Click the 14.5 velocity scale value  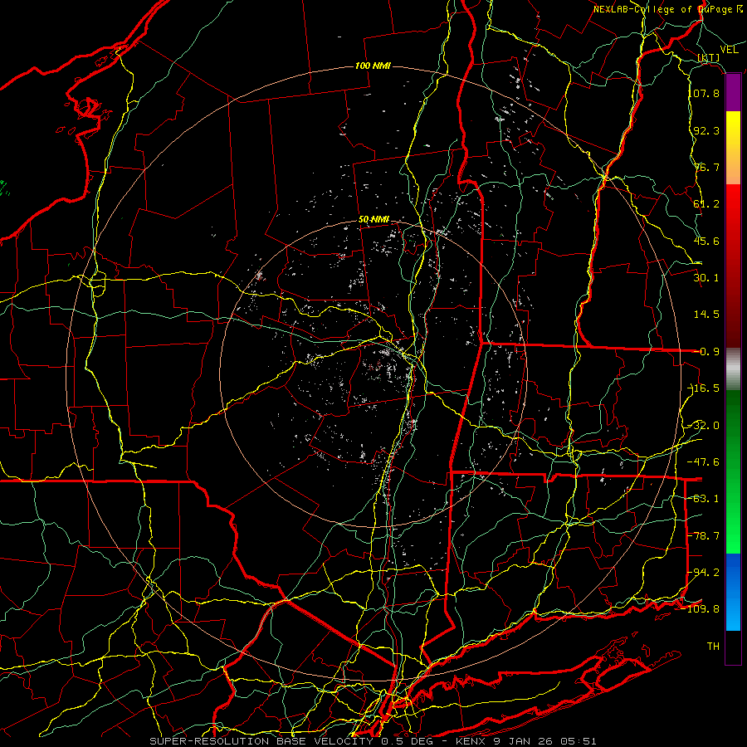pos(706,315)
